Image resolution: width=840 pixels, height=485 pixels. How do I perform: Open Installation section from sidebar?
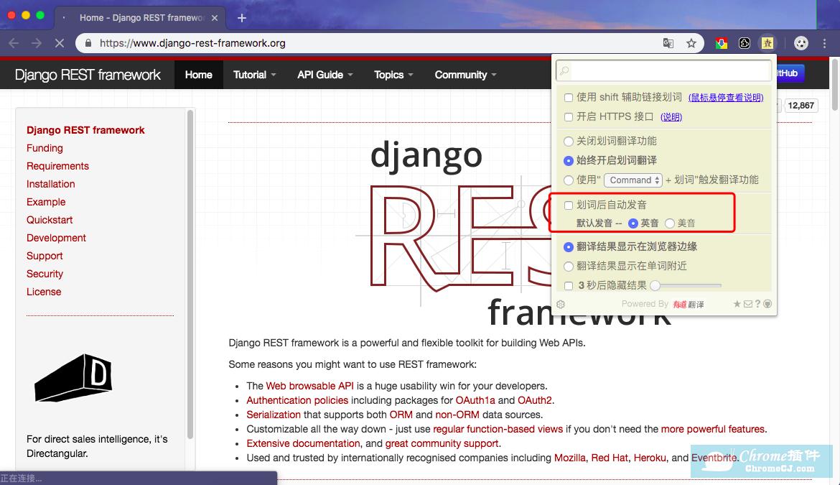point(51,185)
